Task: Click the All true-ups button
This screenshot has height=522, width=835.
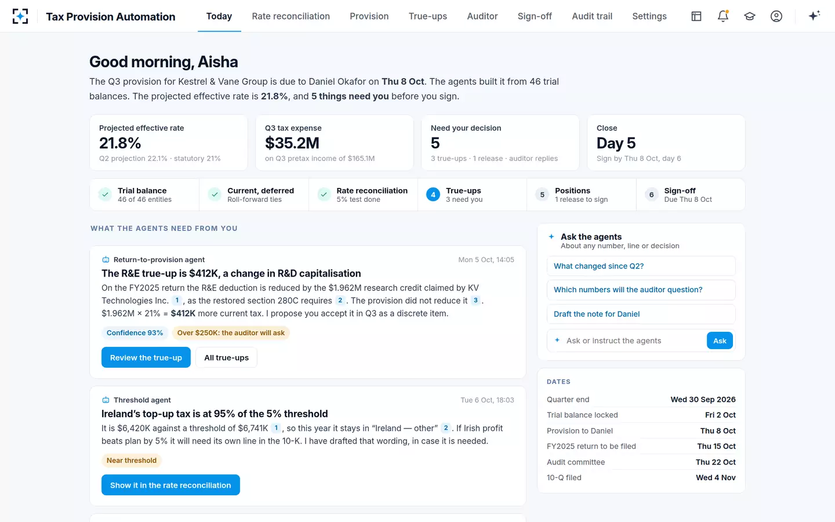Action: click(x=226, y=357)
